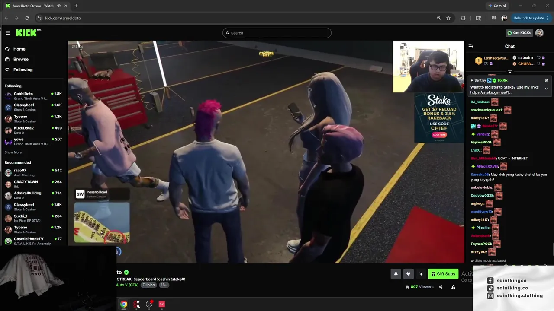Open the Kick user profile avatar
554x311 pixels.
point(539,33)
